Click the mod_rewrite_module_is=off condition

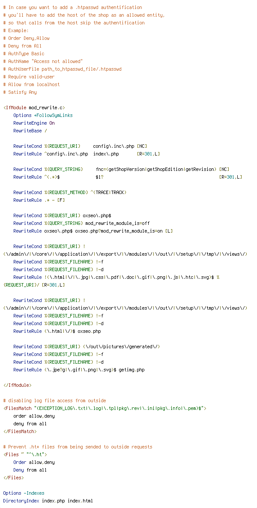[81, 223]
